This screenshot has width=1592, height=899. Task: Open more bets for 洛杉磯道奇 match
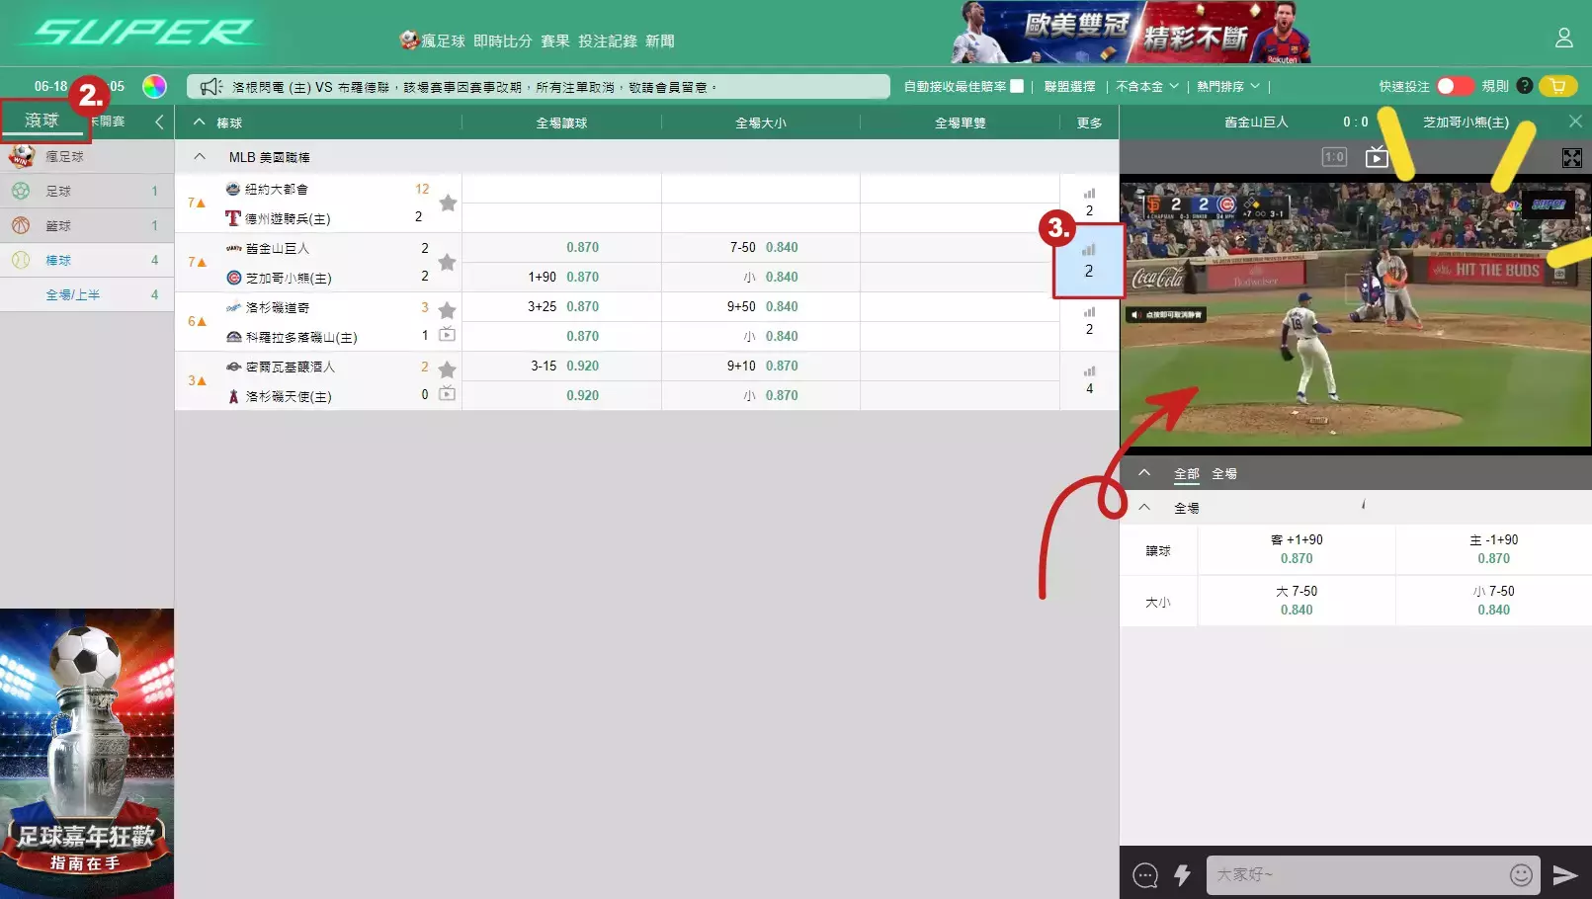(1089, 321)
